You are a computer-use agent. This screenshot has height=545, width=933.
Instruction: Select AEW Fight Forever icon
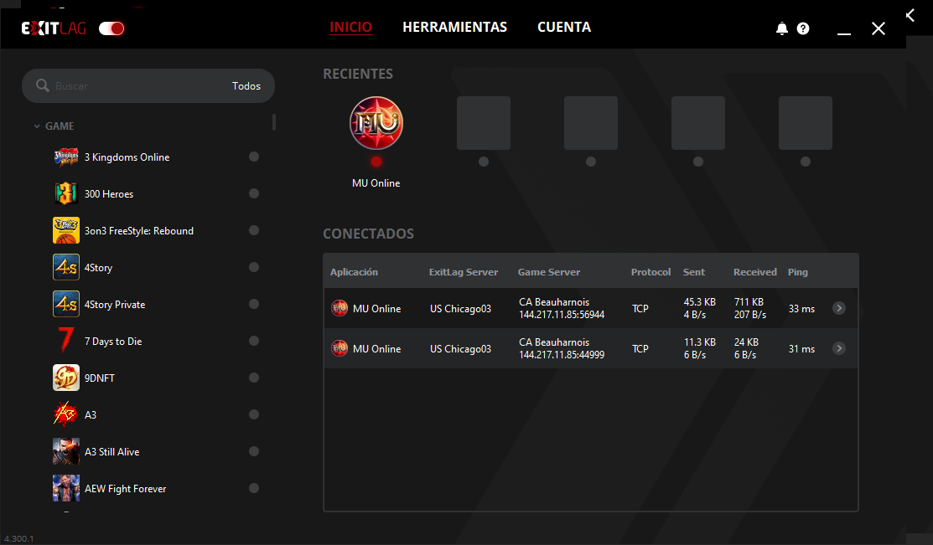66,489
